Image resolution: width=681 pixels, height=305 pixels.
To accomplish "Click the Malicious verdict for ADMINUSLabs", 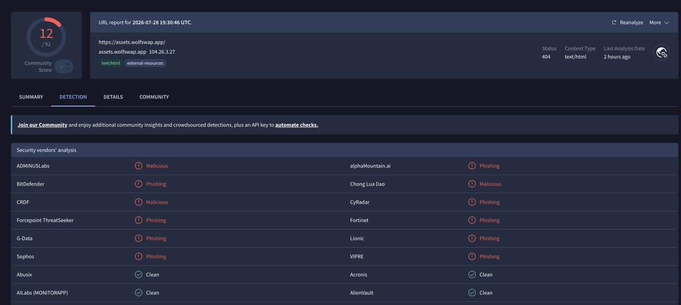I will 157,166.
